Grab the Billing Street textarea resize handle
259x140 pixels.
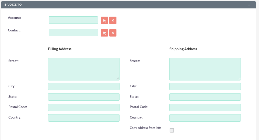point(117,79)
